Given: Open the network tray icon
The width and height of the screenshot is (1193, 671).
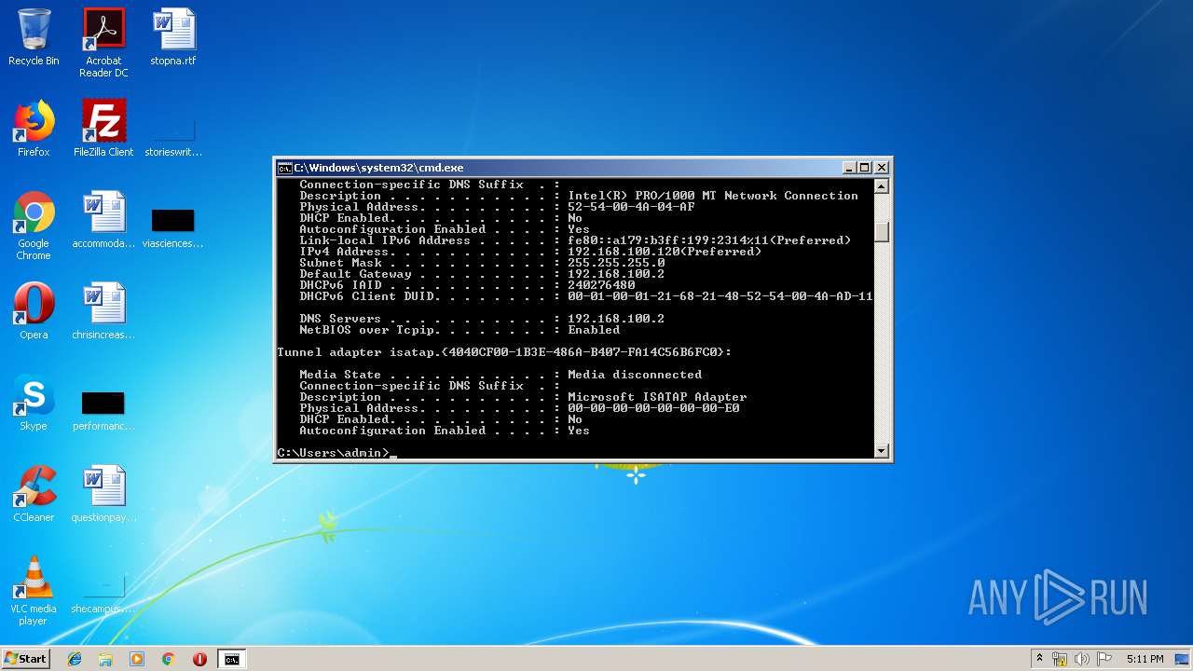Looking at the screenshot, I should click(1060, 659).
